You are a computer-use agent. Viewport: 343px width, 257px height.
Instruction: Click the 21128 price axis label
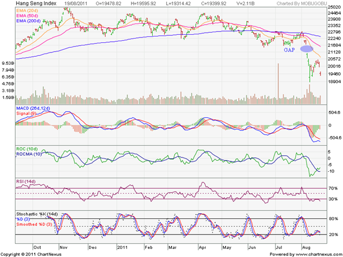pyautogui.click(x=334, y=52)
